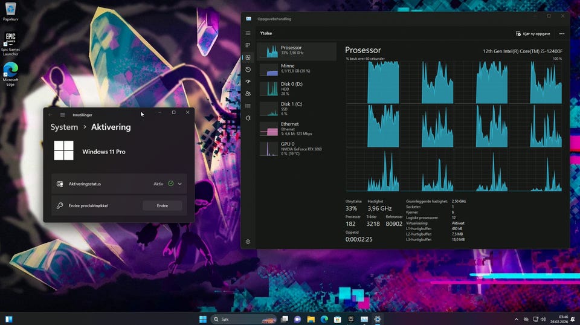The height and width of the screenshot is (325, 580).
Task: Open File Explorer from the taskbar
Action: 311,319
